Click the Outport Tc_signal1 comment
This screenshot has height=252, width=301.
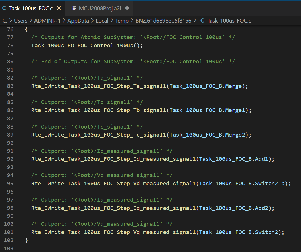pyautogui.click(x=87, y=127)
